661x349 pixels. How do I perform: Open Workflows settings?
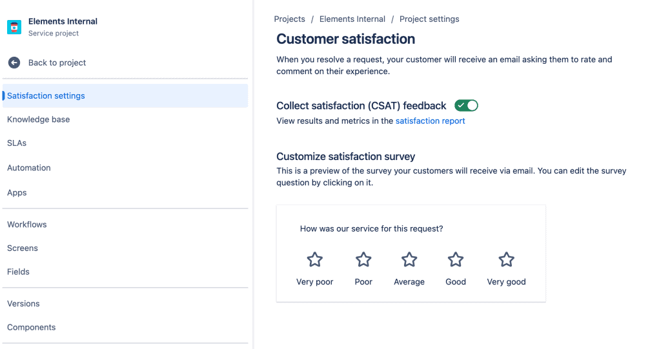click(27, 224)
